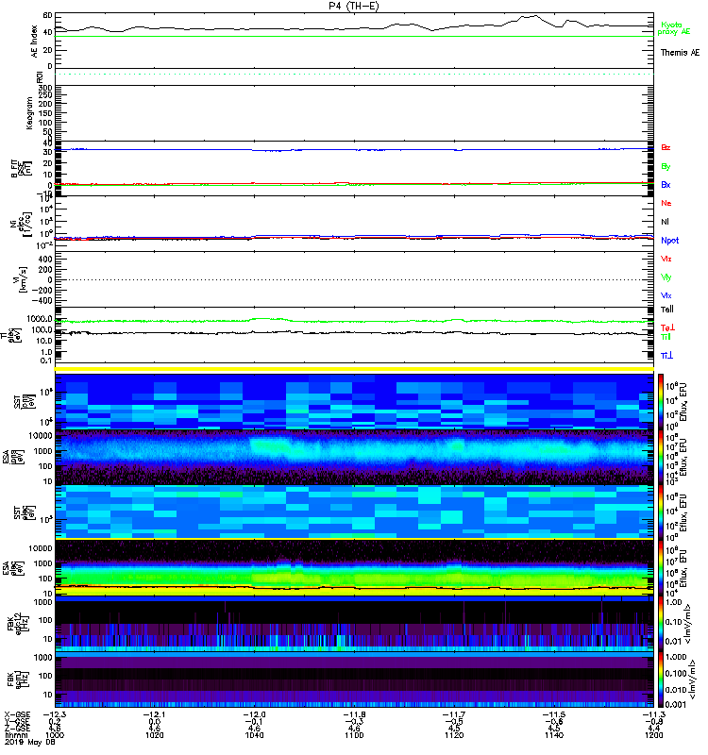The image size is (708, 755).
Task: Click the "SST elec [eV]" axis label
Action: (x=25, y=512)
